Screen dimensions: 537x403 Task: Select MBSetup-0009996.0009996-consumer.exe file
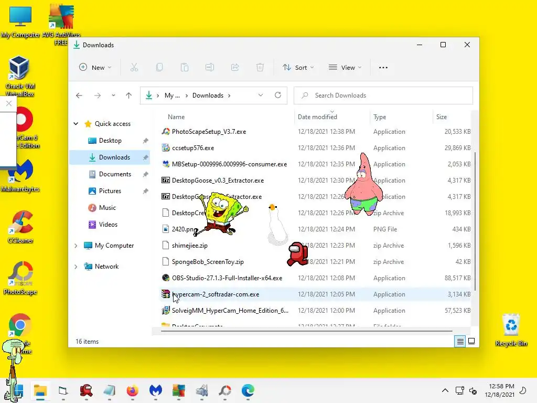tap(315, 164)
